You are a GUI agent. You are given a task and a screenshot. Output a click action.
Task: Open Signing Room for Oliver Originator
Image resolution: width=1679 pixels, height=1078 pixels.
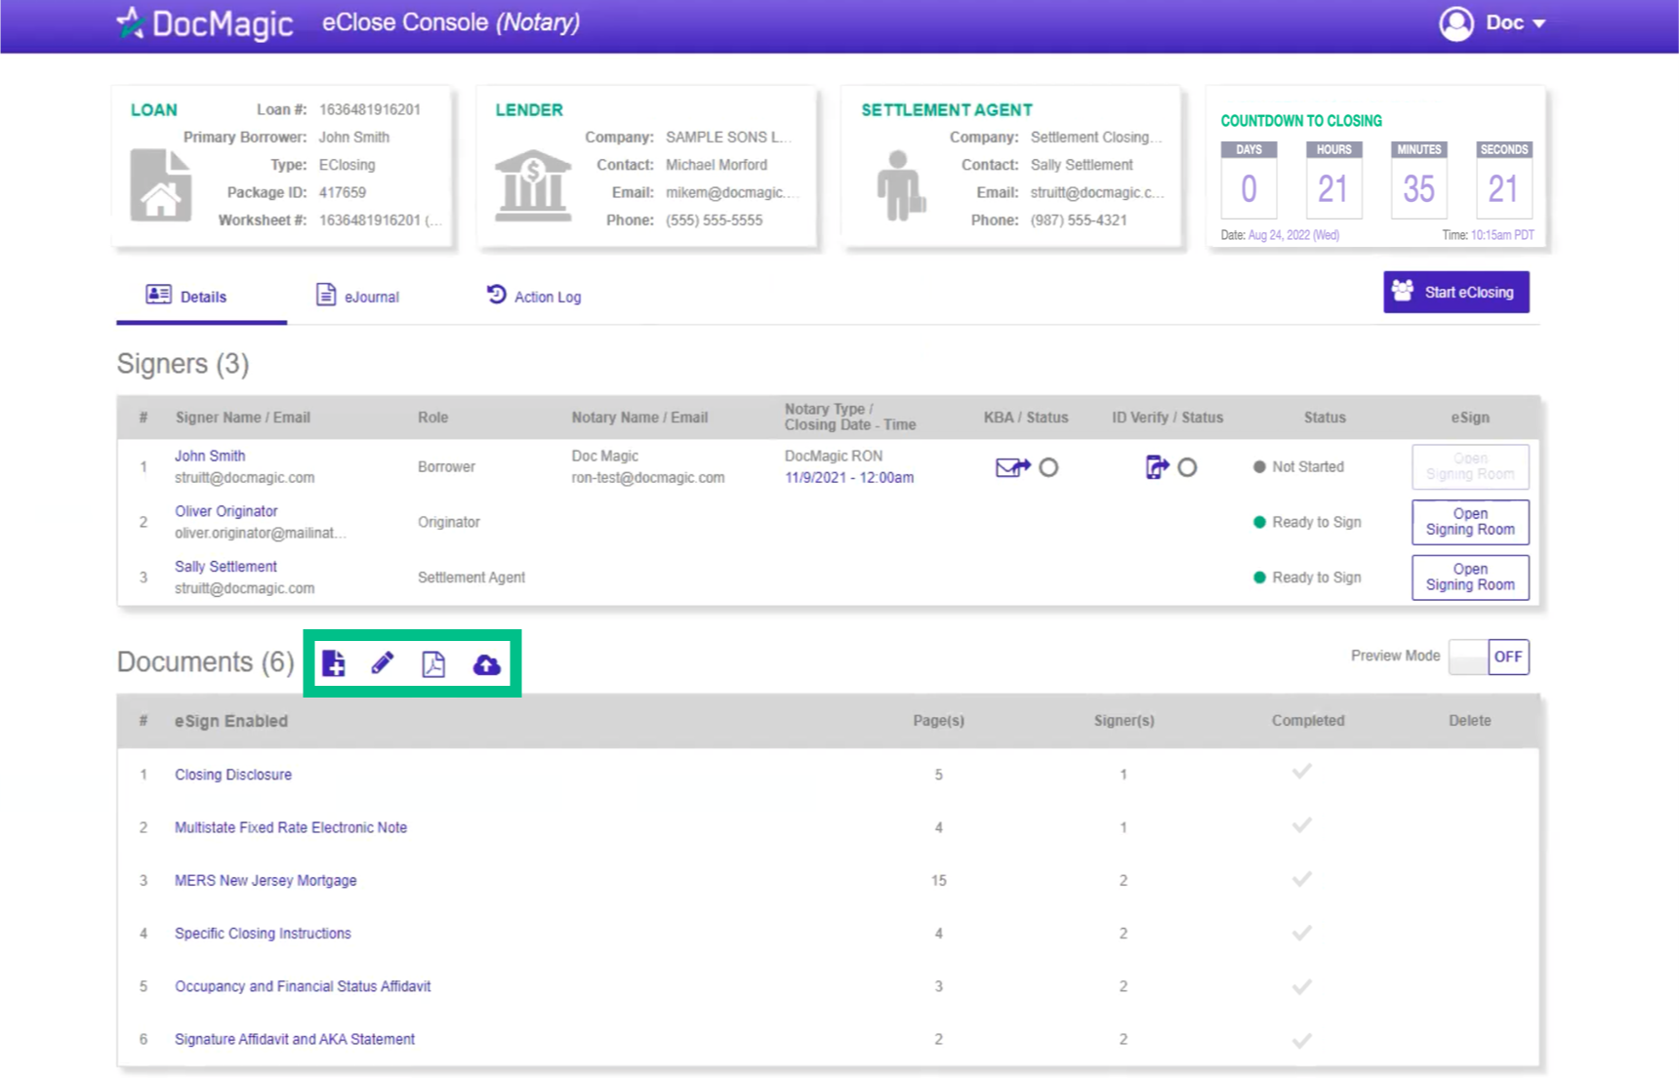(x=1470, y=522)
